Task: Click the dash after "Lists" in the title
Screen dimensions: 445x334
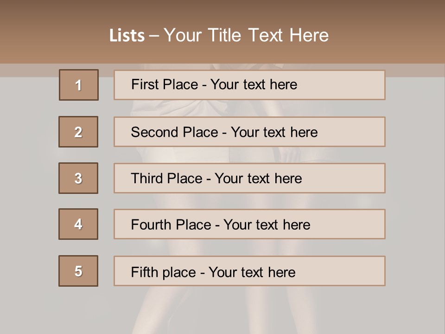Action: point(154,36)
